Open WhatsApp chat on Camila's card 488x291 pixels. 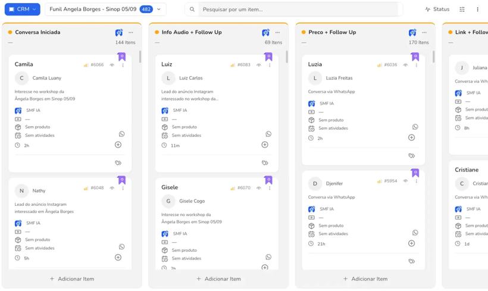coord(121,134)
